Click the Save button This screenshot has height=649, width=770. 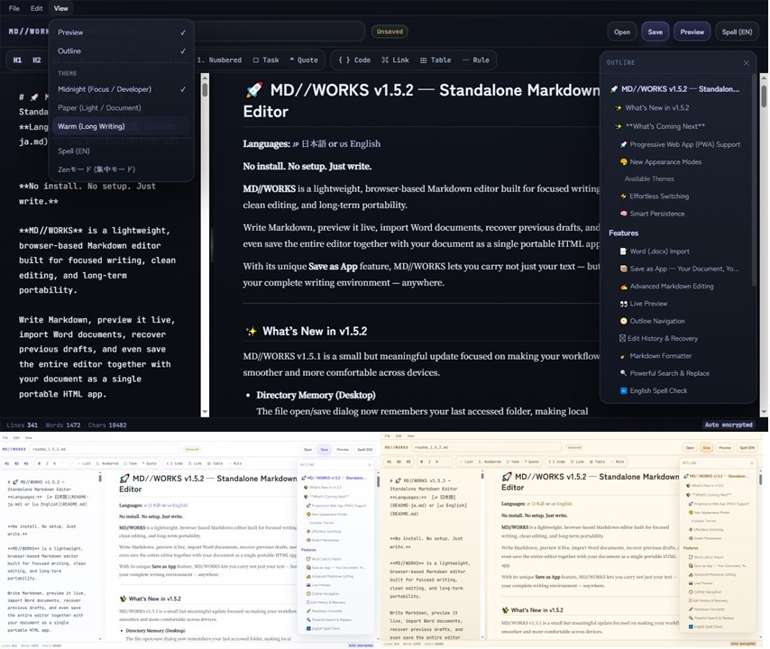click(655, 32)
